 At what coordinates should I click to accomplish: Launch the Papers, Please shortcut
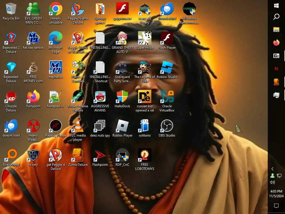click(56, 126)
